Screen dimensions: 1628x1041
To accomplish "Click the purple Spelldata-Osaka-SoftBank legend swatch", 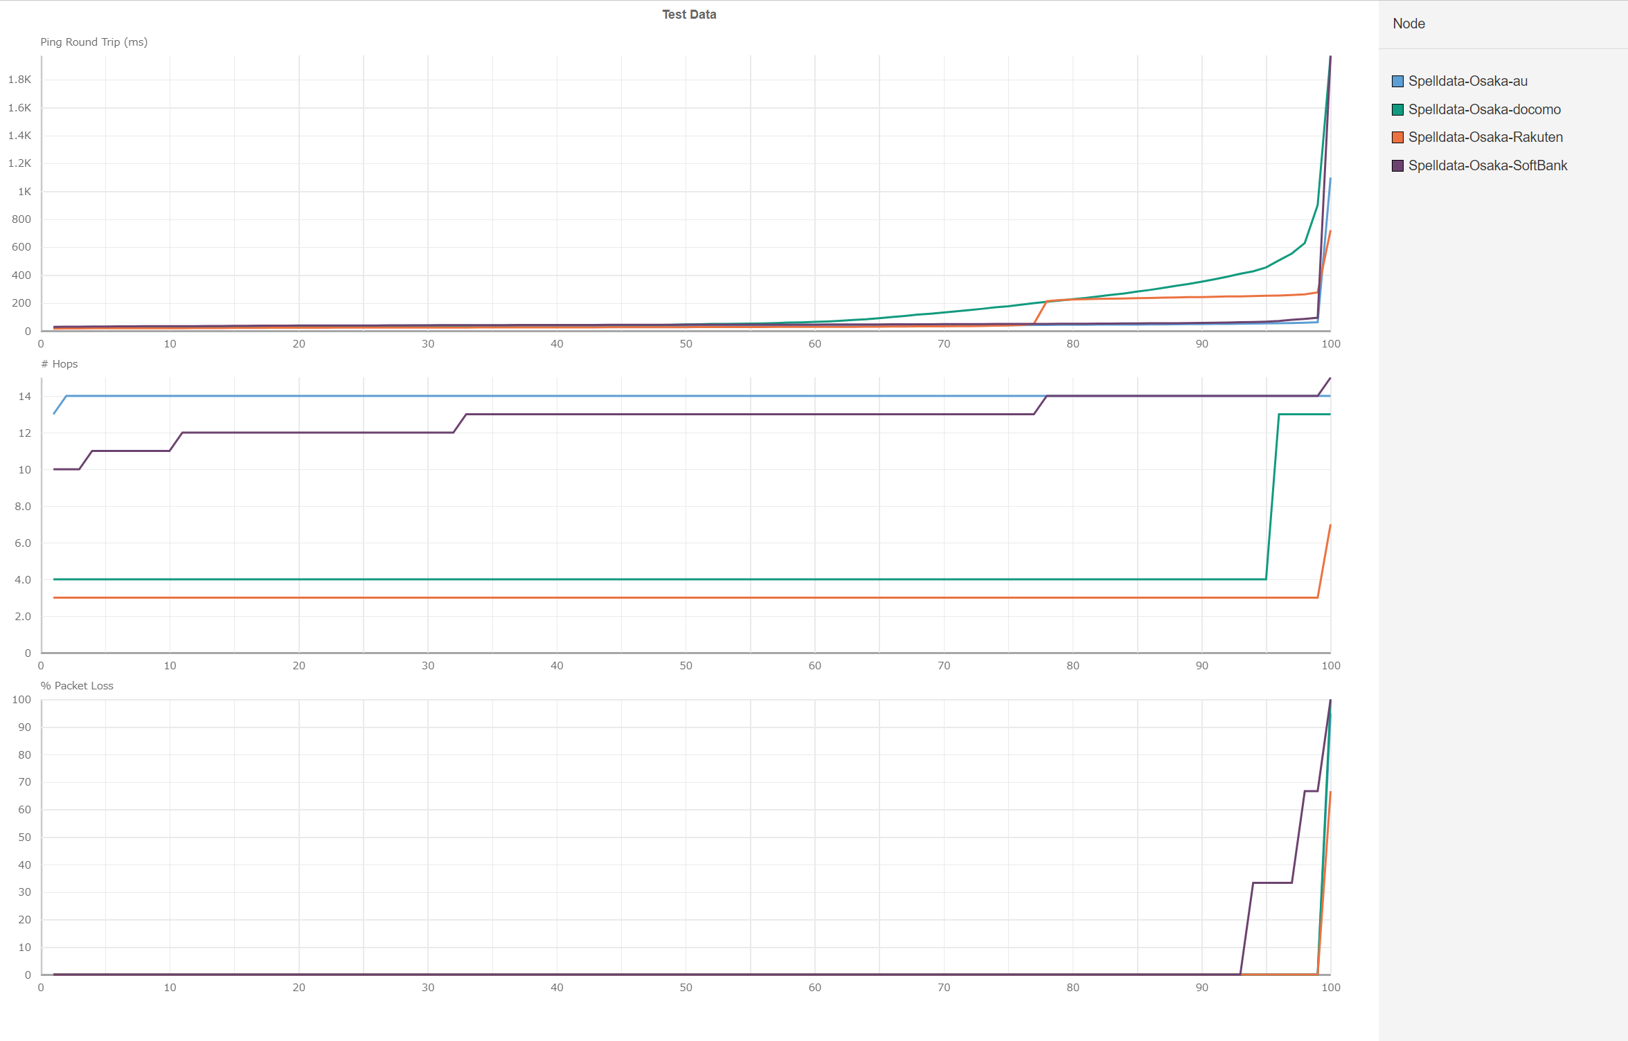I will (x=1397, y=165).
